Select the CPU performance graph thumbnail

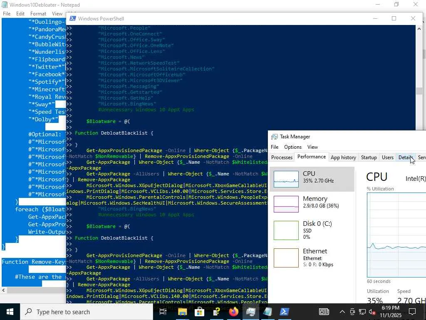point(286,179)
